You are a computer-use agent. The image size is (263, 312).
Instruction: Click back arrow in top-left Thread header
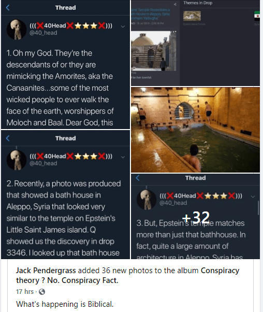[8, 8]
